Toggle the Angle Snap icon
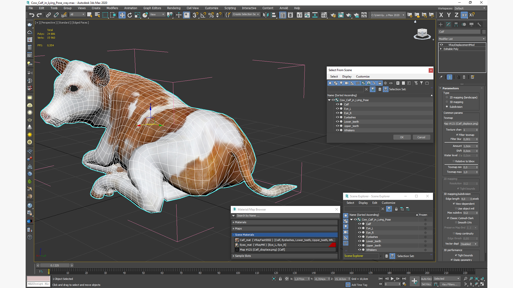The width and height of the screenshot is (513, 288). point(203,15)
